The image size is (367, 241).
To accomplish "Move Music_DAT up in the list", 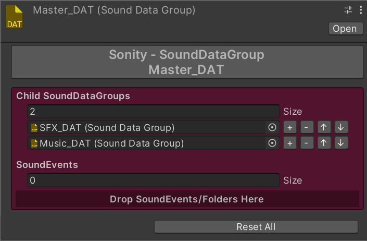I will point(324,143).
